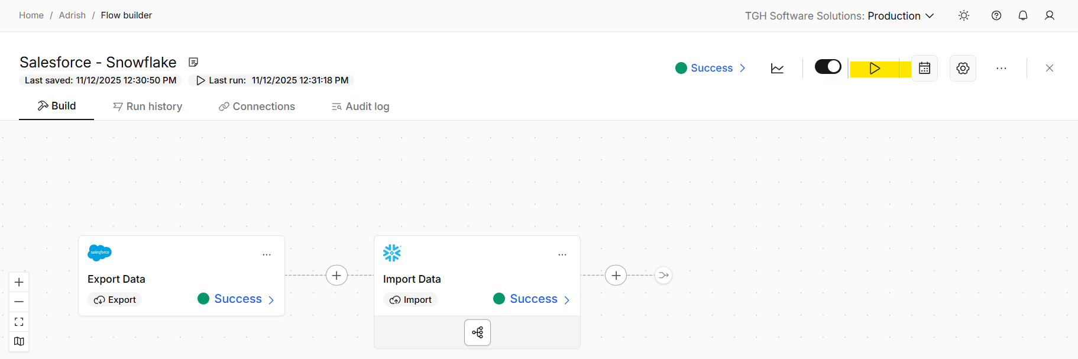Add step after Import Data
Screen dimensions: 1078x359
coord(616,275)
